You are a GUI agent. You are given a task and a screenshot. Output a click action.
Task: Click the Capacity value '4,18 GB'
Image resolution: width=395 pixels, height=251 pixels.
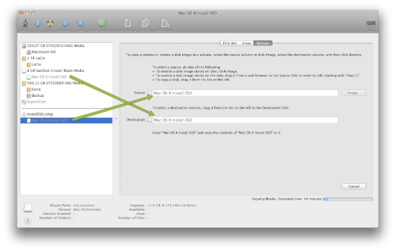coord(172,206)
